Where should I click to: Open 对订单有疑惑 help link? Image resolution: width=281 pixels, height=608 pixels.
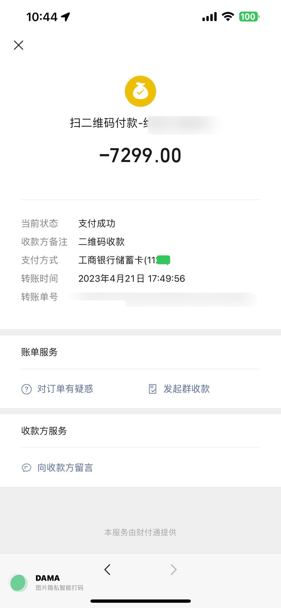[65, 389]
